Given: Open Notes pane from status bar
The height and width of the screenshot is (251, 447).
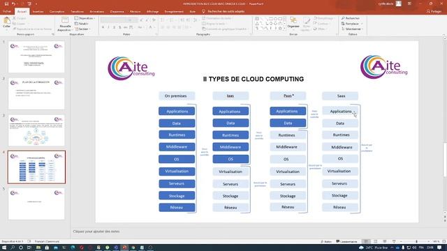Looking at the screenshot, I should pyautogui.click(x=326, y=241).
